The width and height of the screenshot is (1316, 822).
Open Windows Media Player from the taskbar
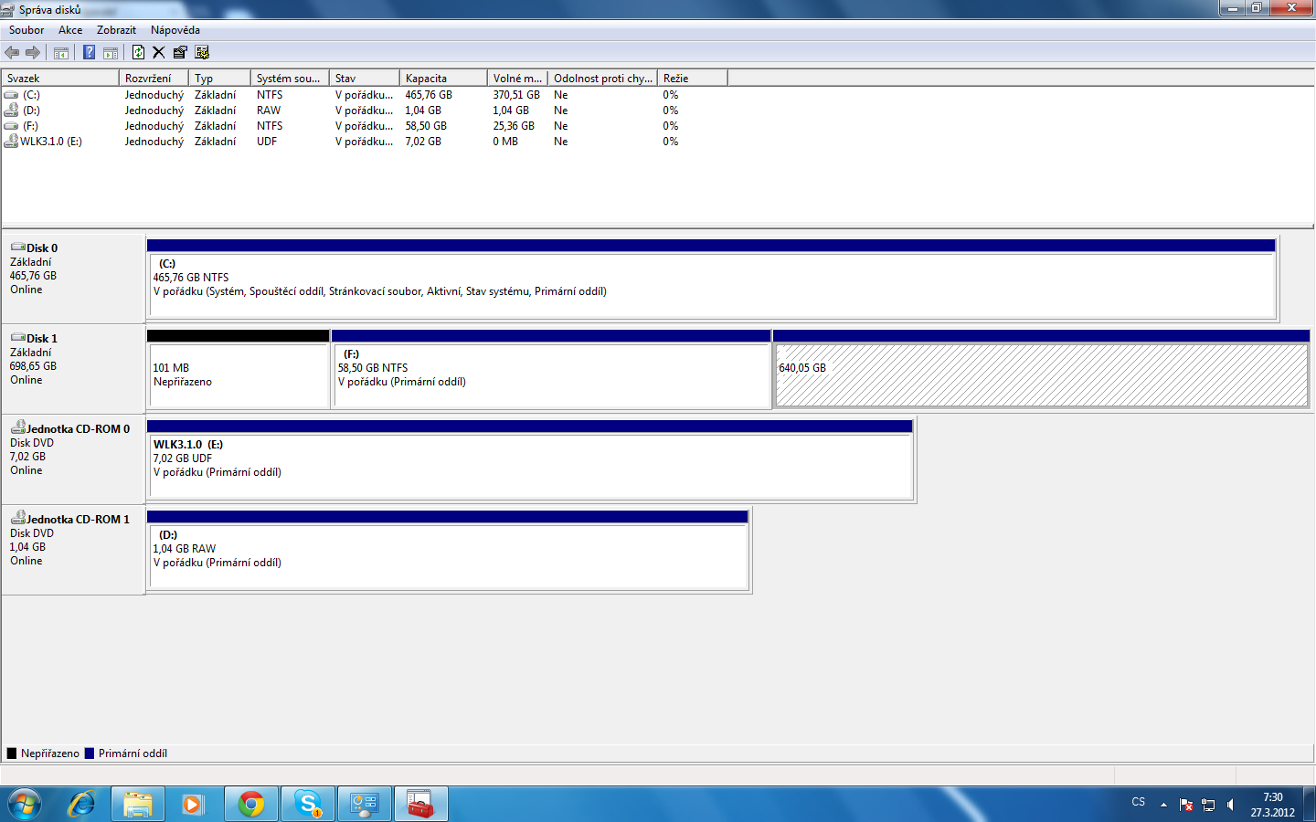point(192,804)
